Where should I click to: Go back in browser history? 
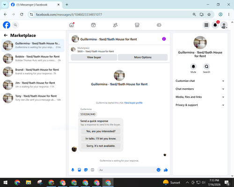click(x=5, y=14)
